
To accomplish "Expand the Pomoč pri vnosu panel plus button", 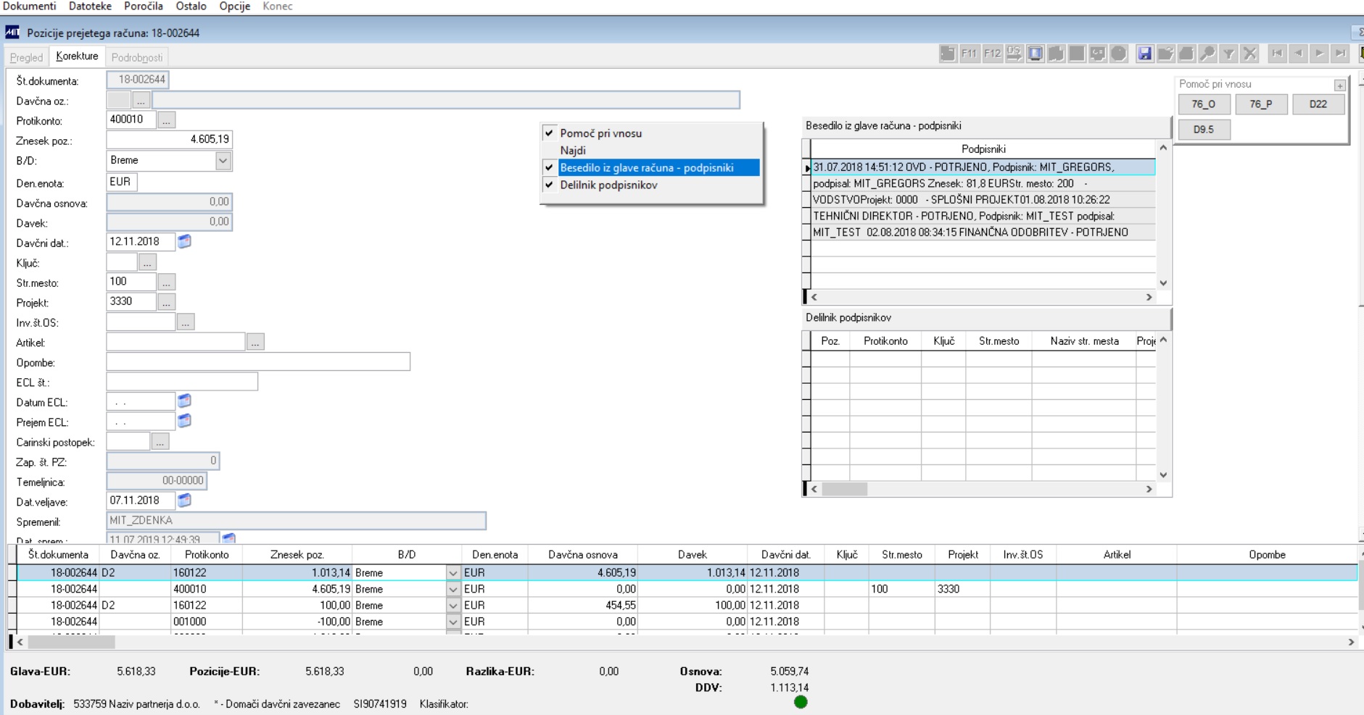I will (x=1339, y=85).
